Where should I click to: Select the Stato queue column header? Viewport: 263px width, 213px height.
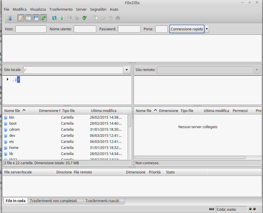click(x=186, y=172)
